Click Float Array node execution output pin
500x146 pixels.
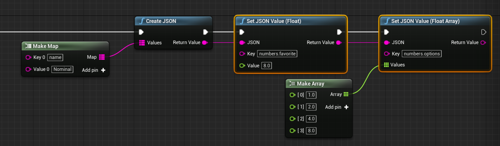(x=484, y=32)
